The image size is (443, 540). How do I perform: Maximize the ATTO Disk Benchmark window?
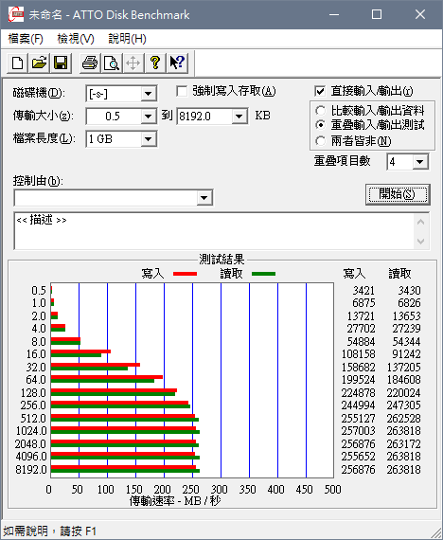pos(377,14)
